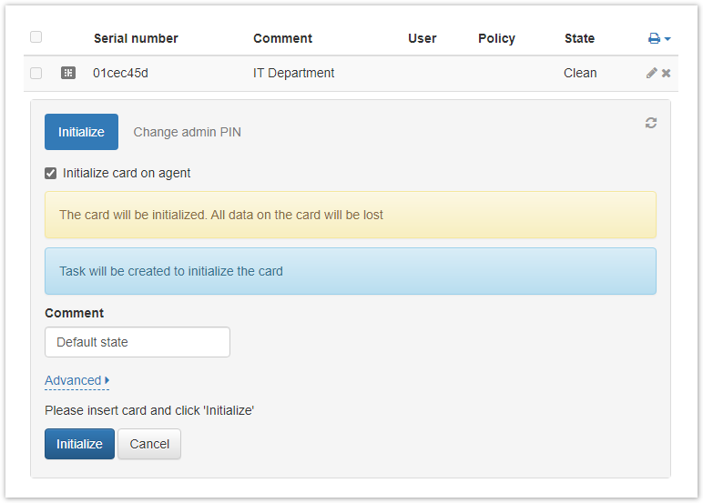The height and width of the screenshot is (503, 703).
Task: Click the smart card icon beside 01cec45d
Action: [68, 73]
